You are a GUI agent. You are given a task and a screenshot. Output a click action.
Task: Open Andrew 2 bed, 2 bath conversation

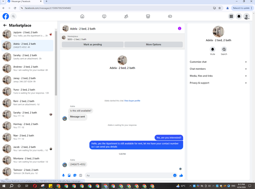[x=28, y=68]
